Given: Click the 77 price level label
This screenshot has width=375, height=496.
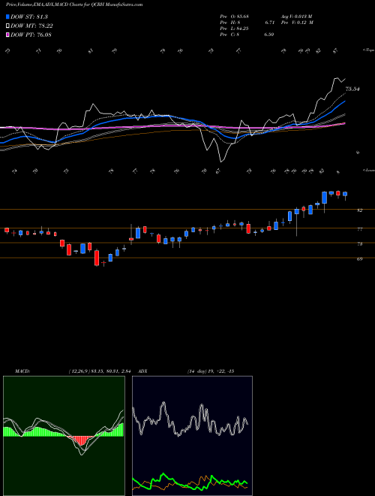Looking at the screenshot, I should click(x=359, y=229).
